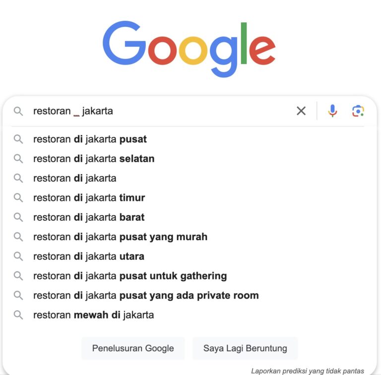This screenshot has height=375, width=381.
Task: Select suggestion ending with "private room"
Action: [146, 296]
